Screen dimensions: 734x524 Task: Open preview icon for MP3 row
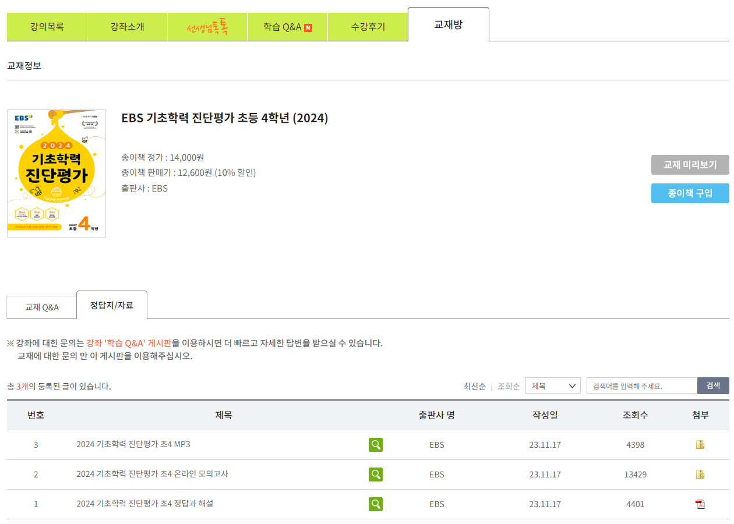click(x=376, y=445)
